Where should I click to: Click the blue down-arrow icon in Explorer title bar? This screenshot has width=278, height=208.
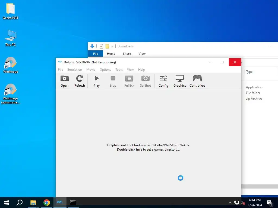tap(92, 46)
